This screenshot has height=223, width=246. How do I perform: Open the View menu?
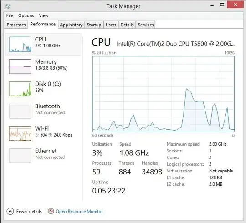(x=44, y=15)
